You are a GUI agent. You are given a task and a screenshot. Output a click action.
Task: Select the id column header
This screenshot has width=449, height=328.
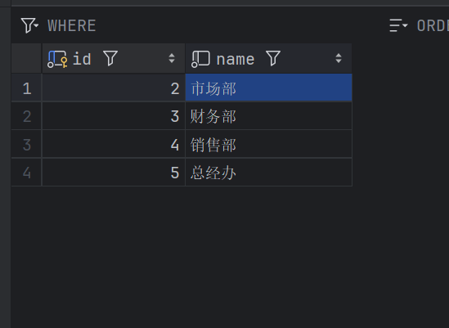[114, 58]
